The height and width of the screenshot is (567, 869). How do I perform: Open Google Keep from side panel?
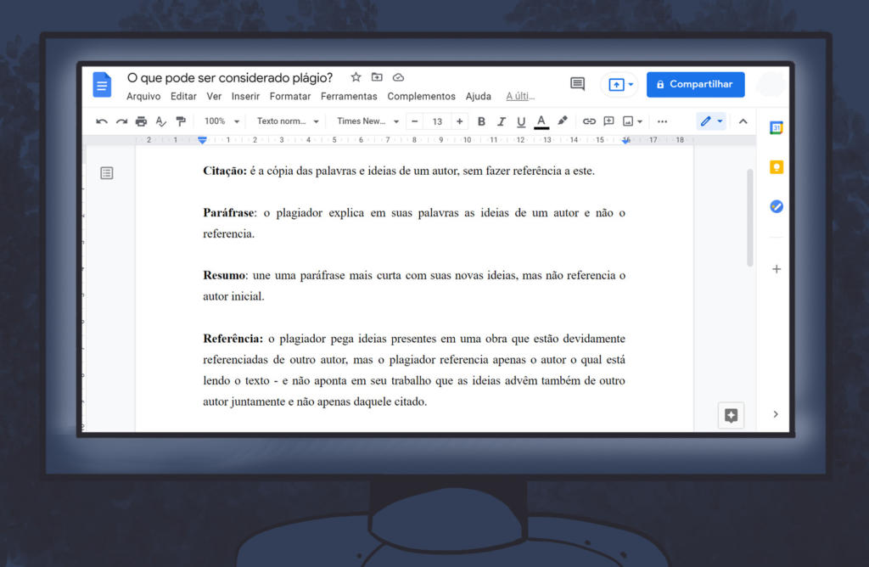776,167
